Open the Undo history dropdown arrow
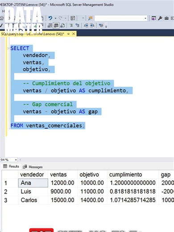 click(x=55, y=18)
